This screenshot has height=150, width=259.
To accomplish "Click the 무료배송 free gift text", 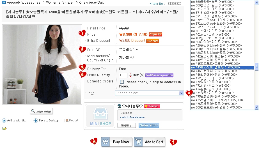I will [x=128, y=50].
